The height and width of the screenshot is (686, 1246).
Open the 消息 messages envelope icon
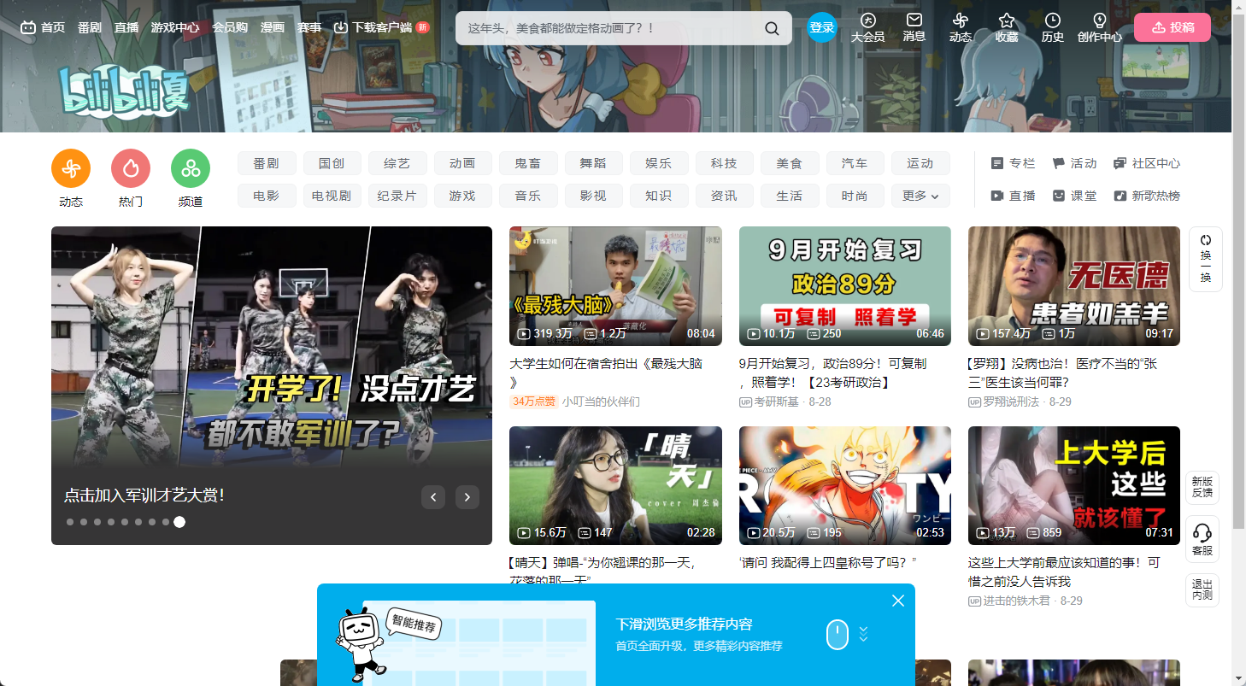(x=914, y=27)
